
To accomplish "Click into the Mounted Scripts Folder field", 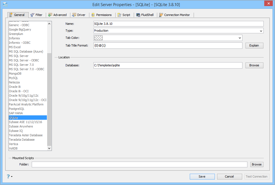I will coord(139,164).
